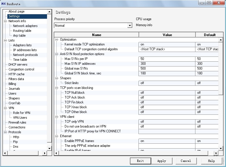Open the Routing table page

[22, 31]
